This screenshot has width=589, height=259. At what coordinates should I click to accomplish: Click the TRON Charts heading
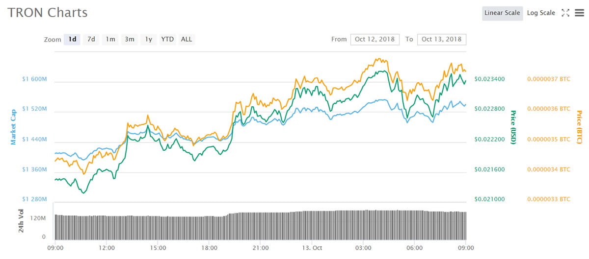tap(48, 13)
